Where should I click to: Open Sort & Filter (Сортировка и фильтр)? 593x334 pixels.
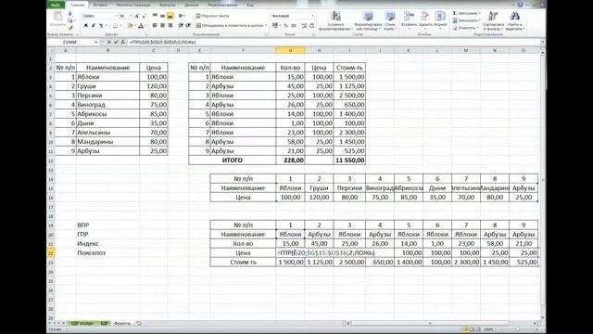[493, 20]
